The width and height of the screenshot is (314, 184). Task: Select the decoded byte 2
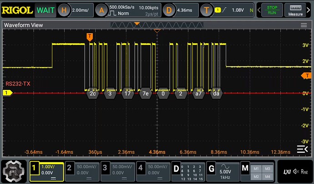(181, 94)
